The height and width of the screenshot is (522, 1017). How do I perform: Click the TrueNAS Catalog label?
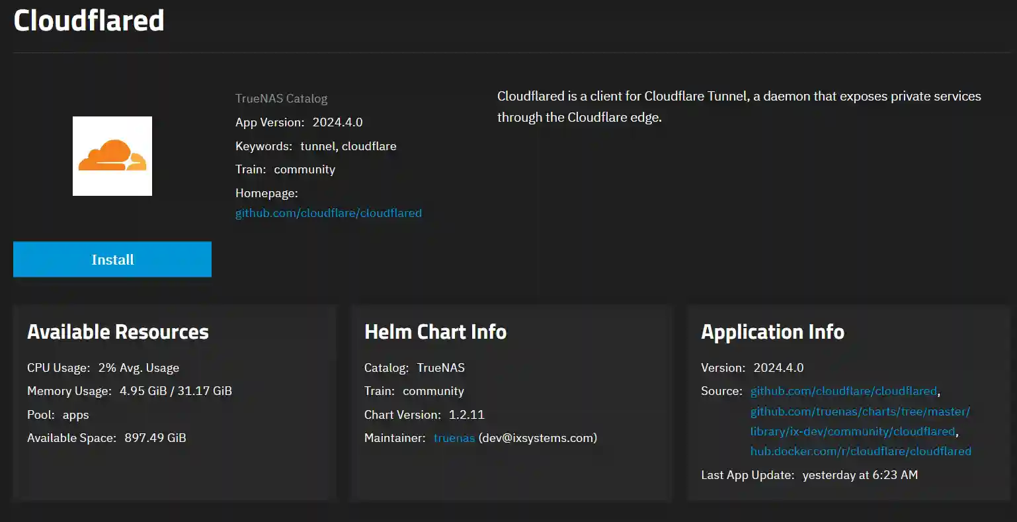(x=281, y=98)
